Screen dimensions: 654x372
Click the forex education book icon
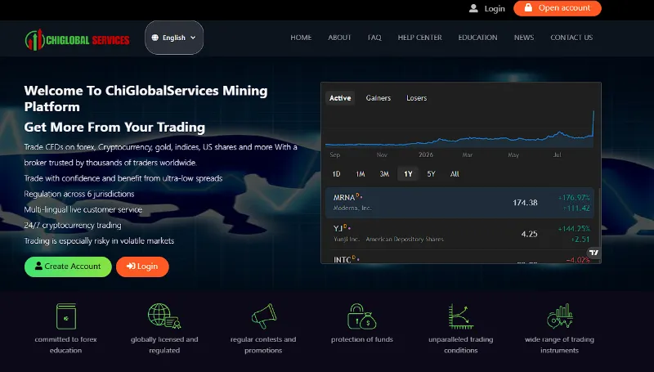click(66, 316)
